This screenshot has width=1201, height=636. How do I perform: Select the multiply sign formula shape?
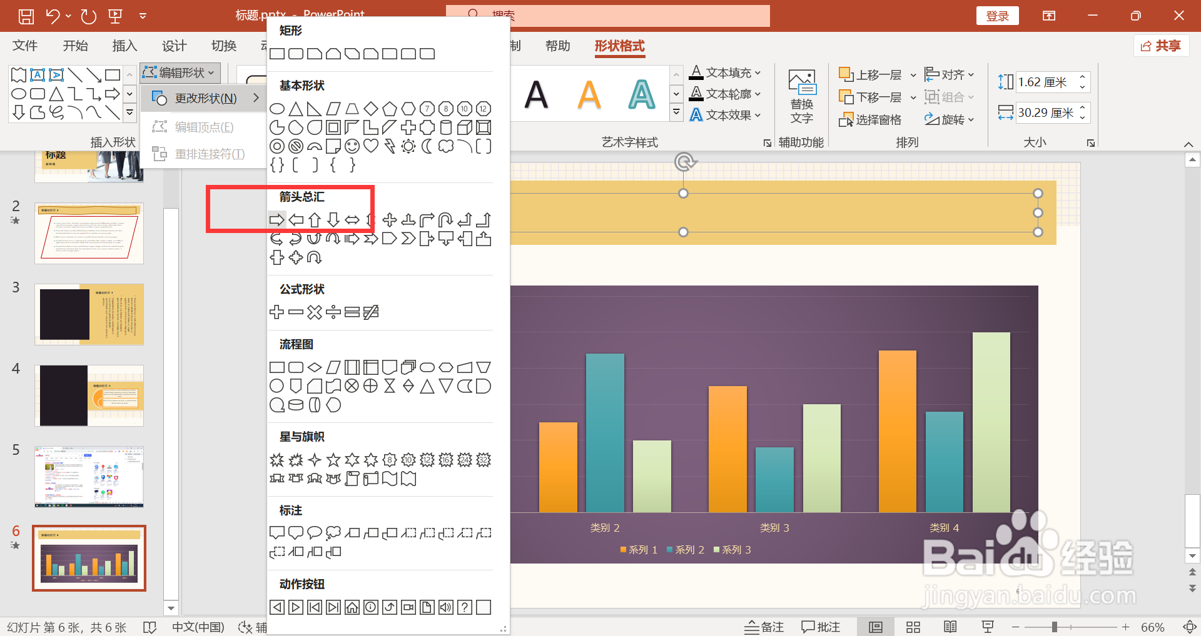click(315, 312)
